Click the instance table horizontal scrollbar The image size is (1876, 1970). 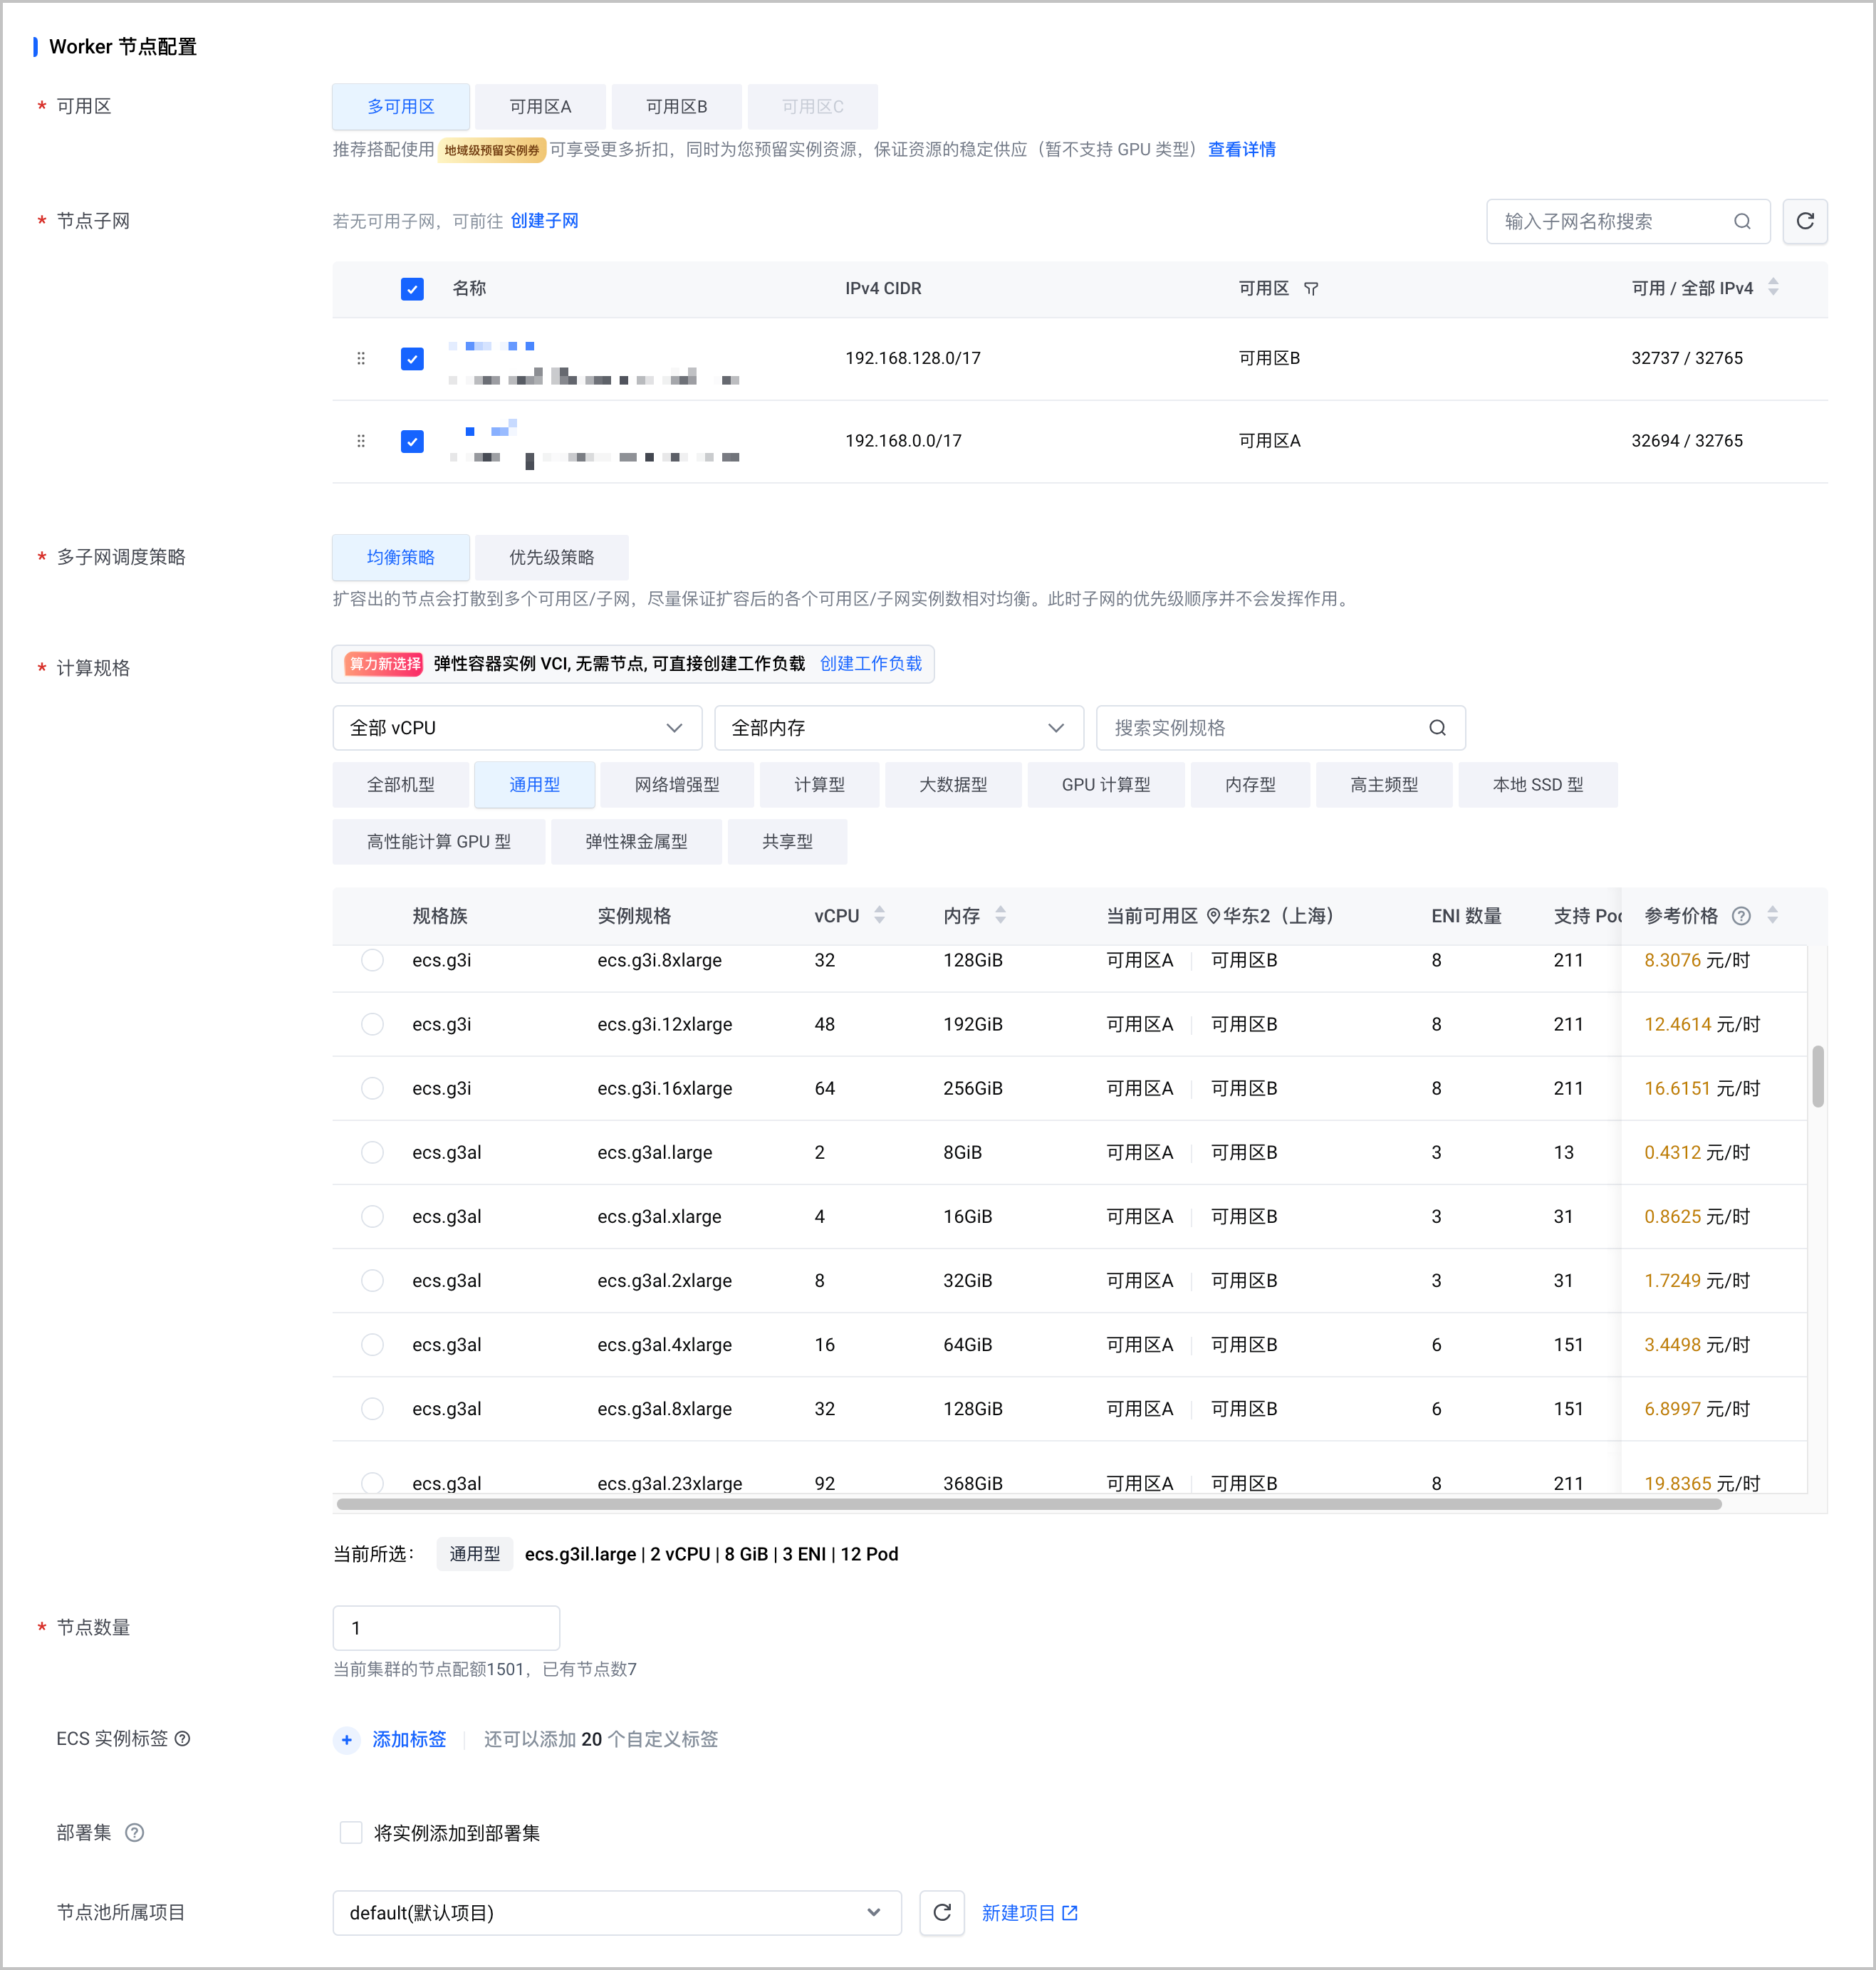(1028, 1504)
